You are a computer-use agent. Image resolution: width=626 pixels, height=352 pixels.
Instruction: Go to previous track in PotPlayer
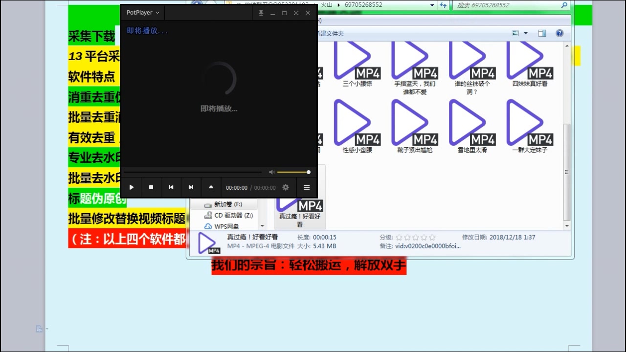[171, 187]
